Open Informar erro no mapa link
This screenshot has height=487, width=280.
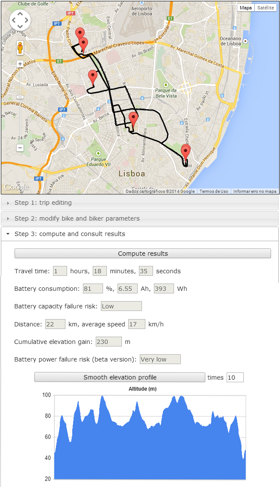(x=255, y=191)
